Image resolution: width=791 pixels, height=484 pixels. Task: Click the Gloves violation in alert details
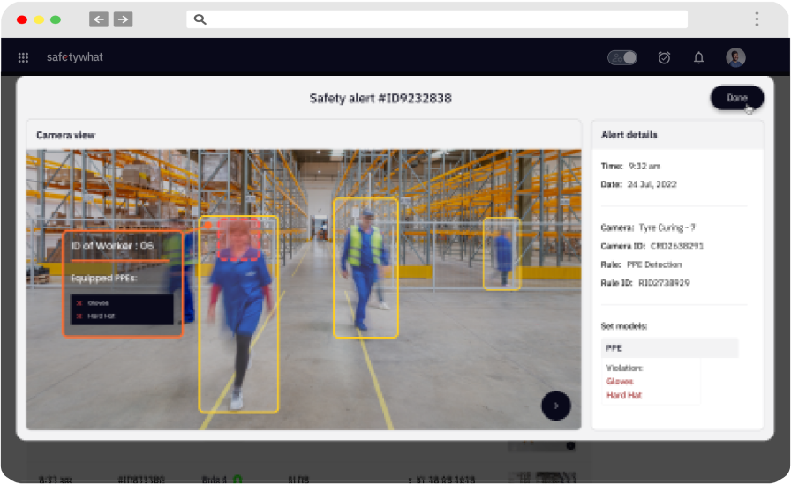click(620, 382)
